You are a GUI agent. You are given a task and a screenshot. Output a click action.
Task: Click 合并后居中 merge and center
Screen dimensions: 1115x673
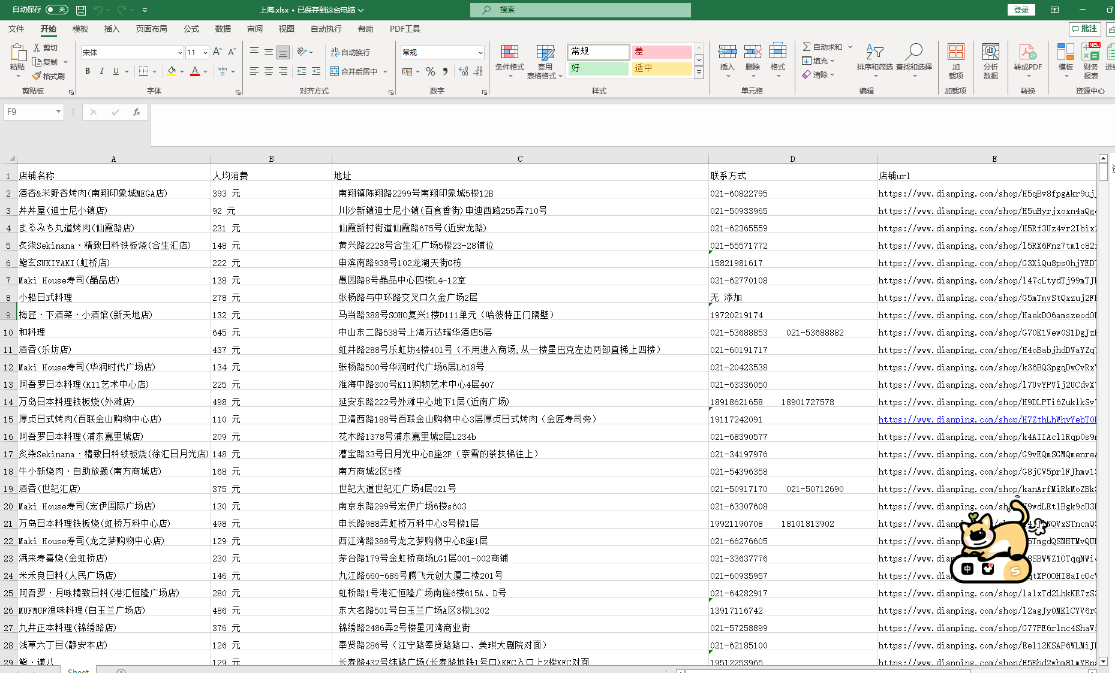coord(354,71)
